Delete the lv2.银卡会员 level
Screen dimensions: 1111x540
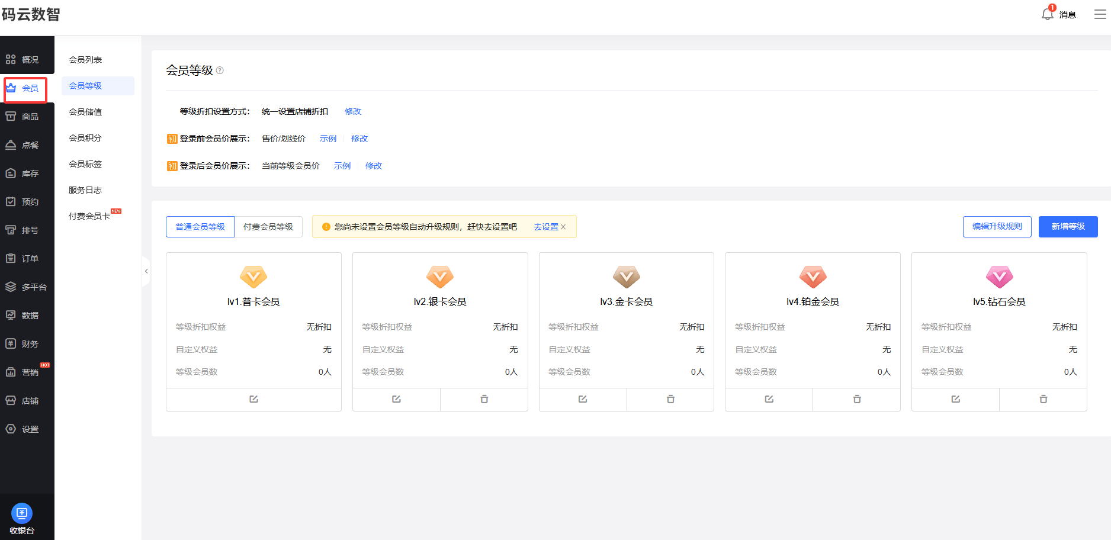pos(484,399)
